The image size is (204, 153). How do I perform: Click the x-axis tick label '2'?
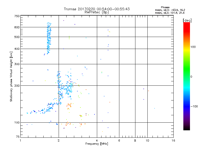coord(59,141)
